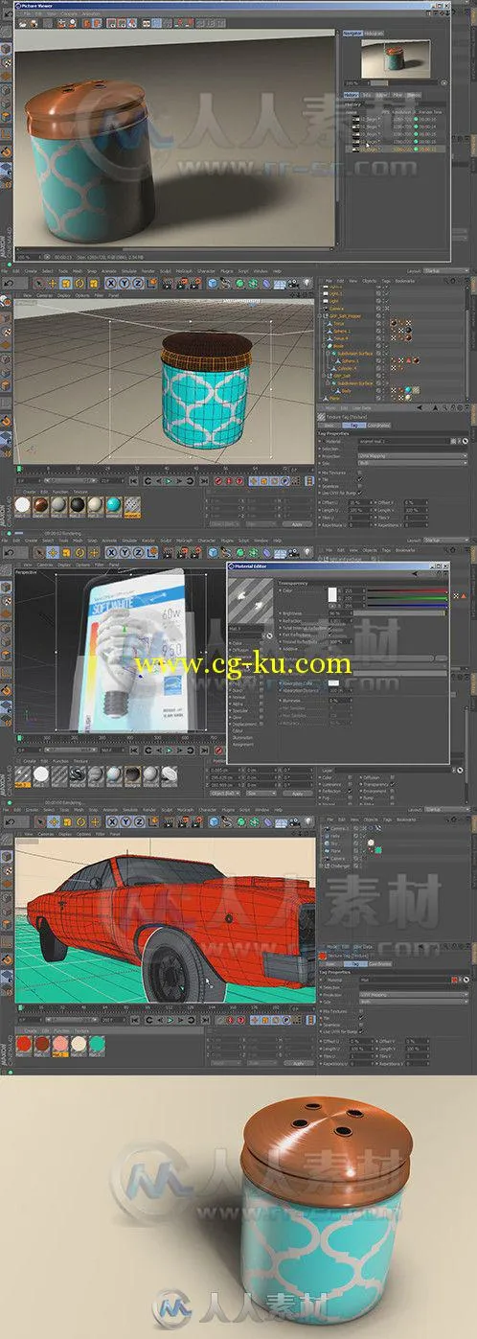Screen dimensions: 477x1339
Task: Click Apply button in car scene
Action: click(x=297, y=1063)
